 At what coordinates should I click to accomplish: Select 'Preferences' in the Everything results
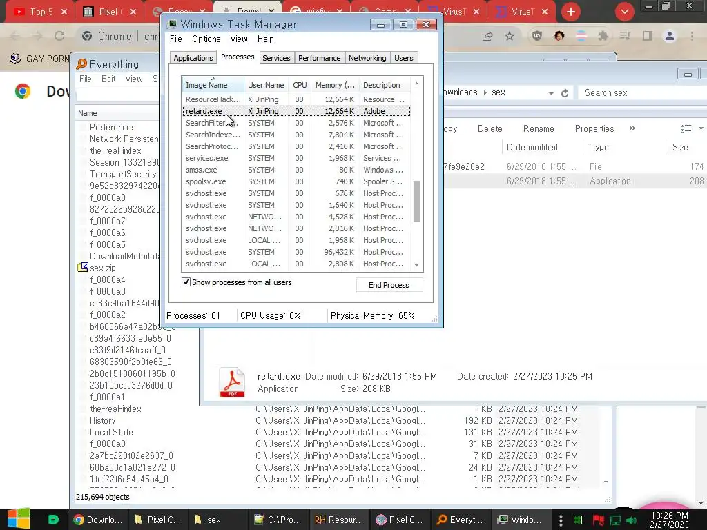113,127
